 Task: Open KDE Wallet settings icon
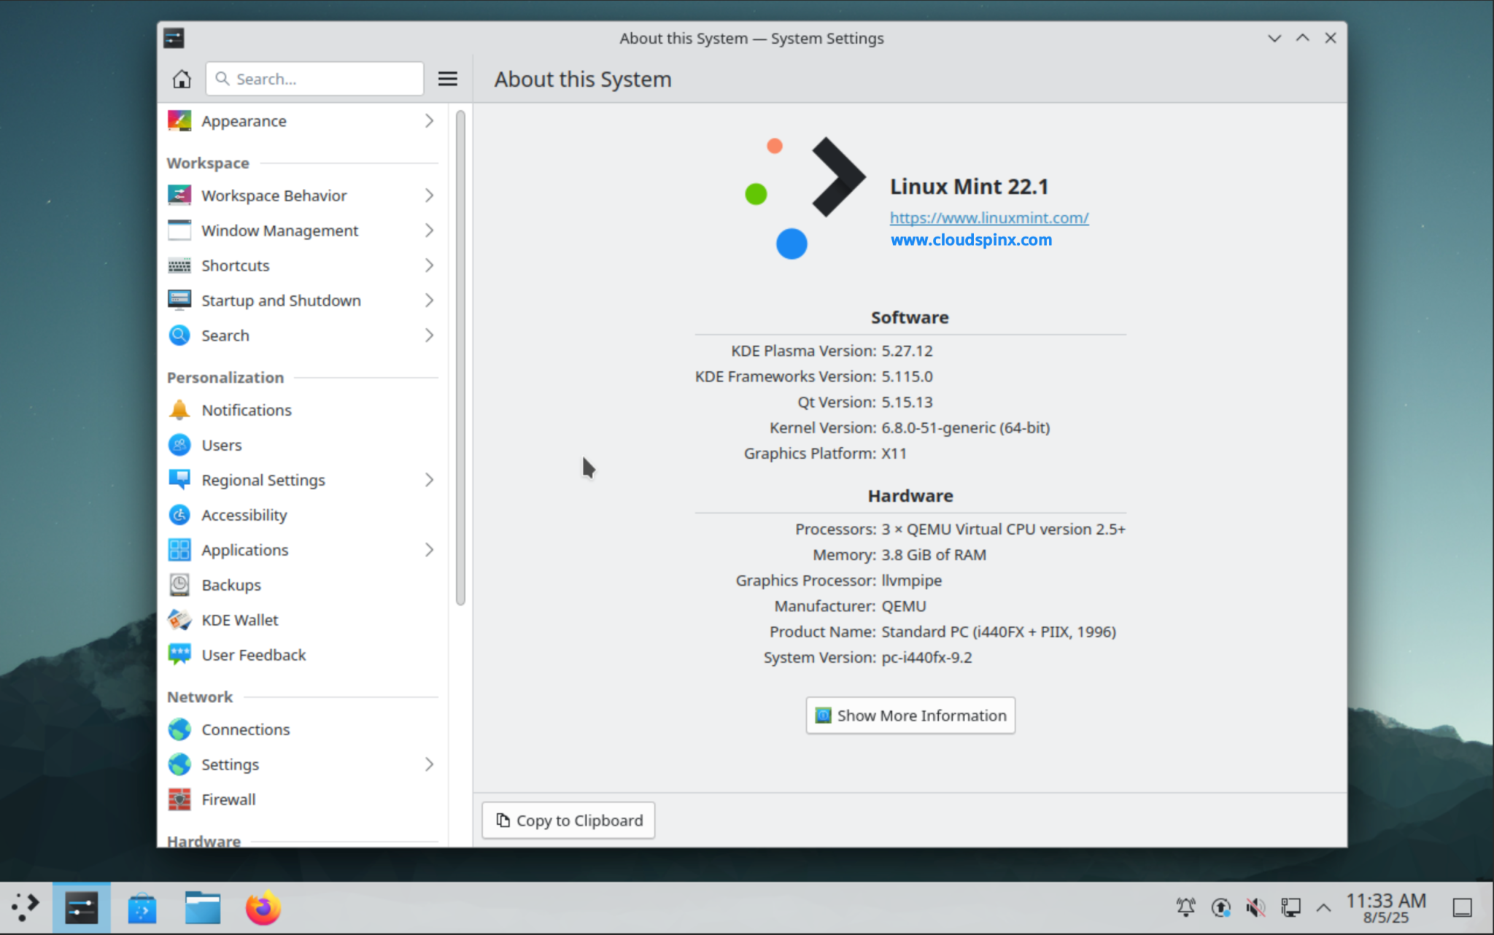pyautogui.click(x=179, y=619)
